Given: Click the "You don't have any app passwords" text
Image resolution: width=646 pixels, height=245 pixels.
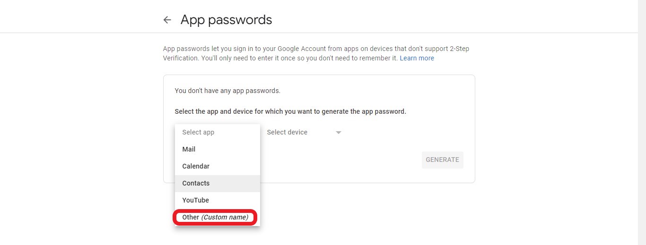Looking at the screenshot, I should click(227, 91).
